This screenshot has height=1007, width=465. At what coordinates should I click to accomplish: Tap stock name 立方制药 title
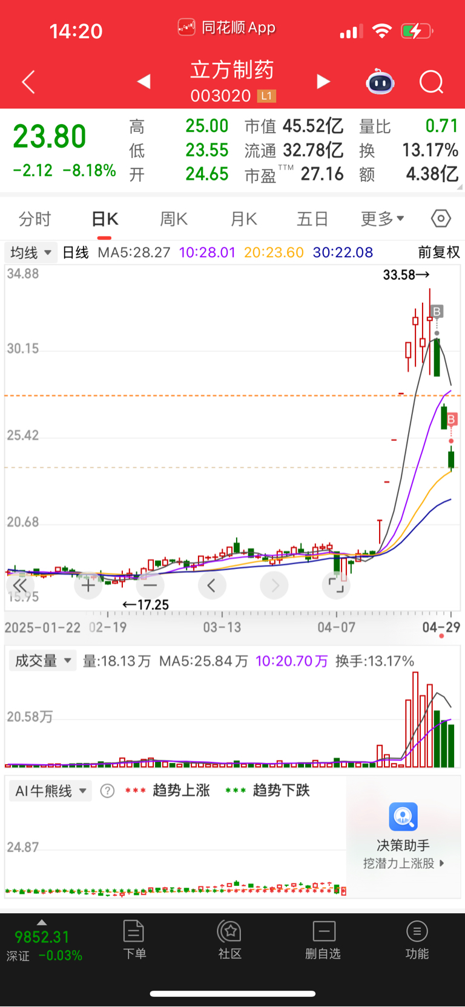click(232, 70)
